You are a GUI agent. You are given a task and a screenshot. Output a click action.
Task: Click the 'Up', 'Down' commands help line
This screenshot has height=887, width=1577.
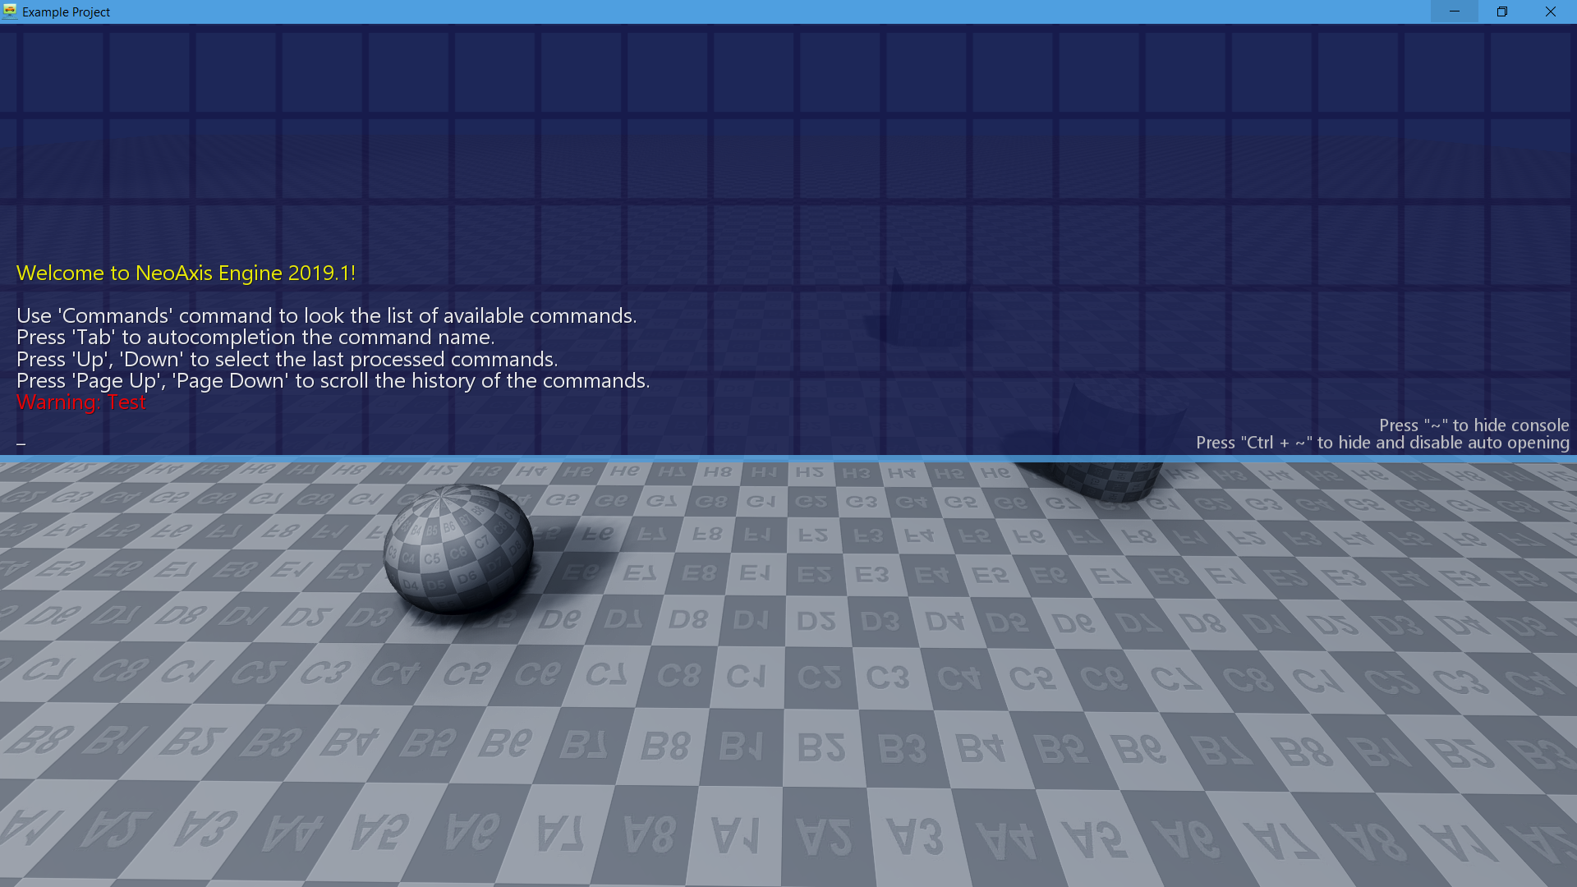(287, 360)
